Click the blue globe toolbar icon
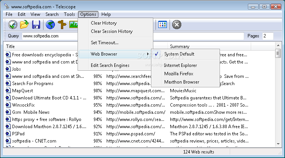 pyautogui.click(x=50, y=25)
